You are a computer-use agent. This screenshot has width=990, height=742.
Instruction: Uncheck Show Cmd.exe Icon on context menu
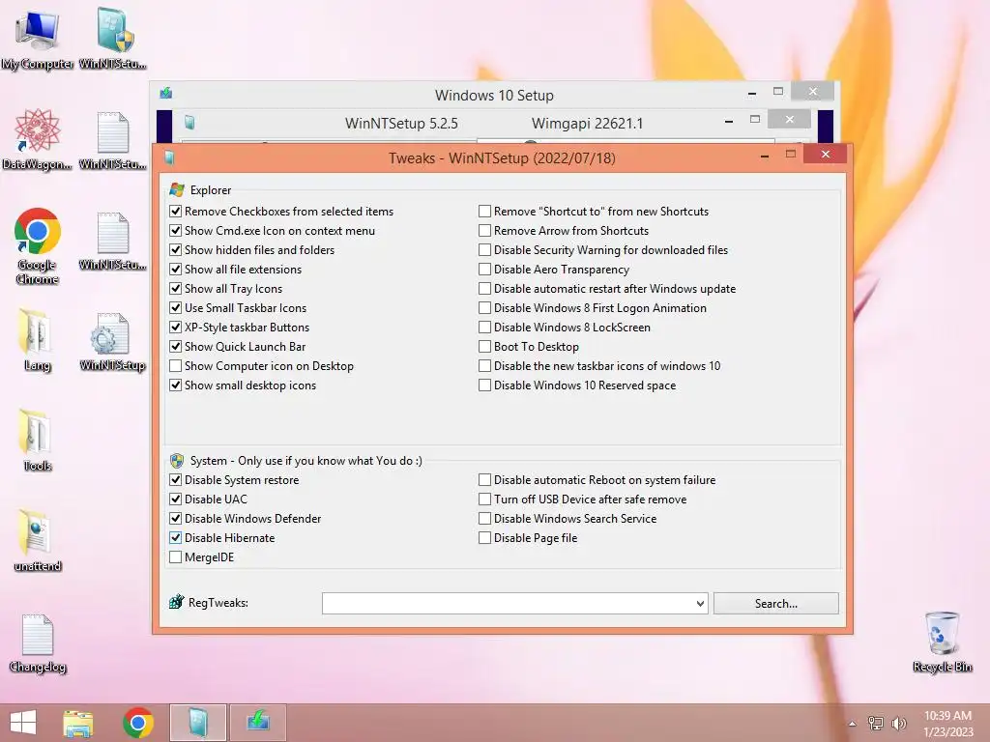coord(176,231)
